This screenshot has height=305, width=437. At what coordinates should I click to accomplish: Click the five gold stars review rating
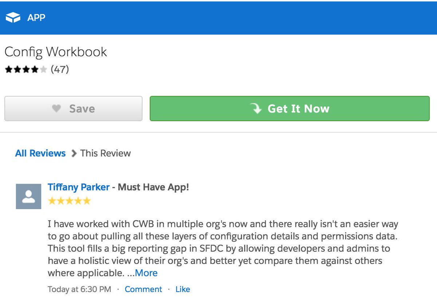tap(69, 201)
